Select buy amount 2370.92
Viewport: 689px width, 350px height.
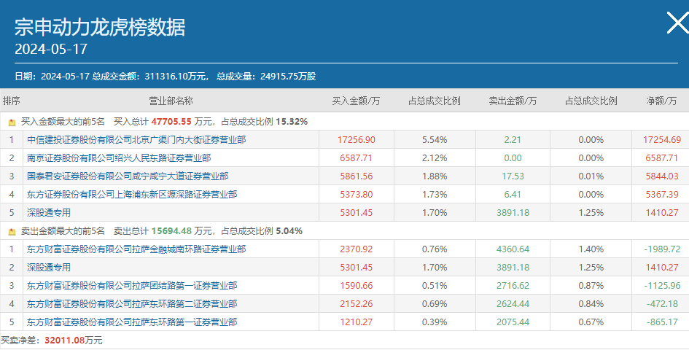click(x=357, y=249)
